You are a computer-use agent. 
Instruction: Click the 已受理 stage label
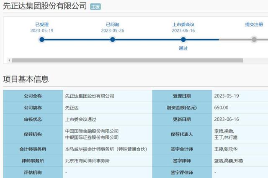point(42,25)
